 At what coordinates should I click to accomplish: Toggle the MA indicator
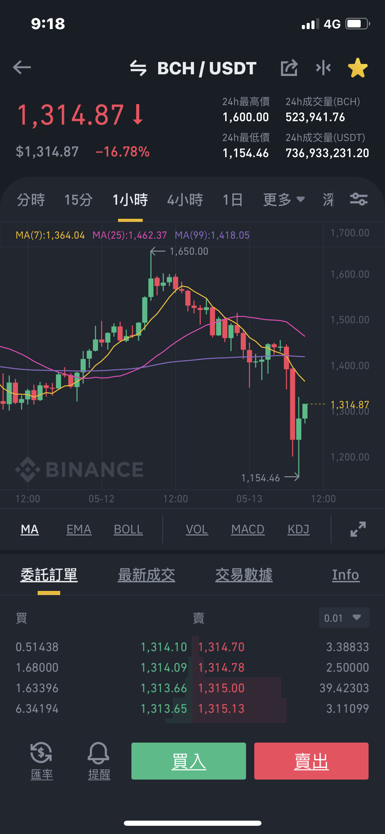tap(30, 529)
